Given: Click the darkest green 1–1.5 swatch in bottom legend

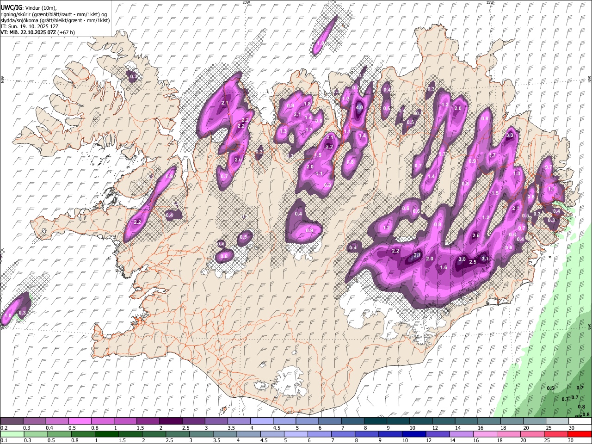Looking at the screenshot, I should pos(107,434).
